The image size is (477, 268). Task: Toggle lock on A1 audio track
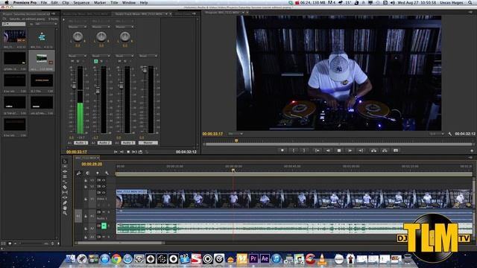[x=86, y=216]
